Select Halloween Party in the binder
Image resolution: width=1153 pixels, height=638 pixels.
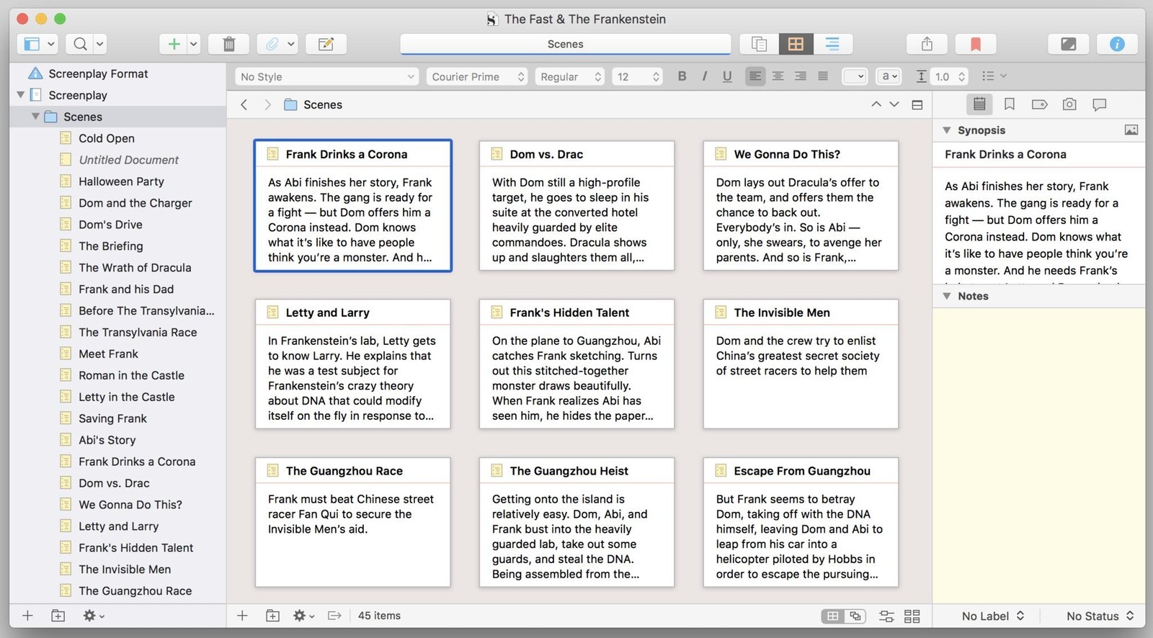pyautogui.click(x=121, y=181)
